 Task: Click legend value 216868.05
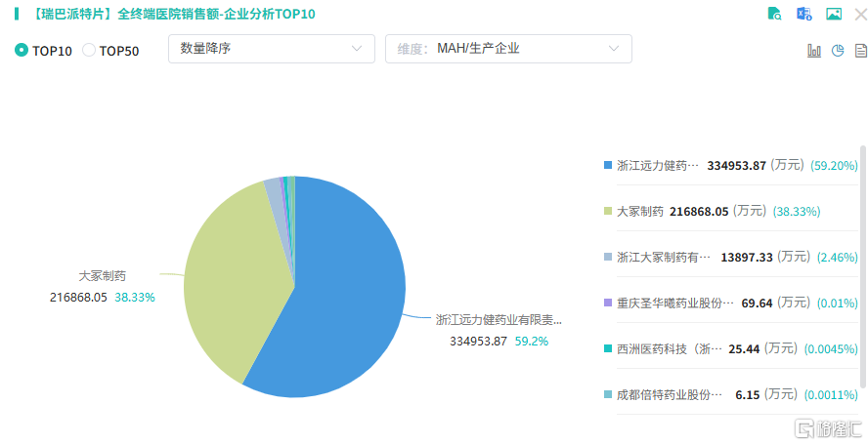(x=699, y=211)
